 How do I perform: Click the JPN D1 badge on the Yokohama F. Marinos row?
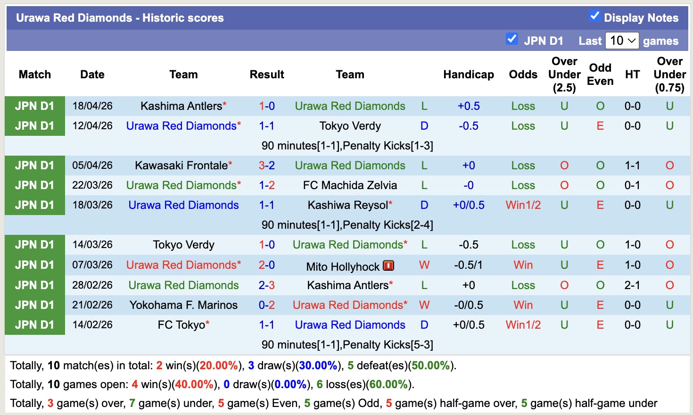(34, 305)
